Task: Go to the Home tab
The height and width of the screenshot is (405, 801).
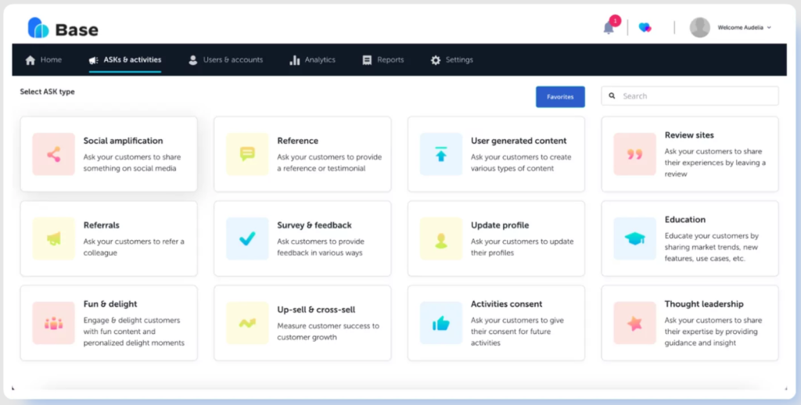Action: tap(44, 59)
